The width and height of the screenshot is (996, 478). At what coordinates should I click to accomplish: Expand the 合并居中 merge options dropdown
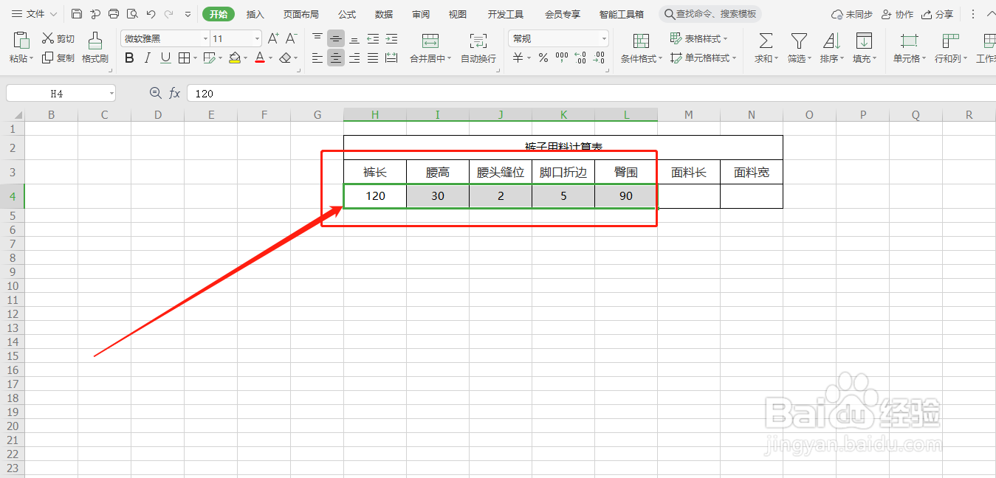pyautogui.click(x=447, y=58)
